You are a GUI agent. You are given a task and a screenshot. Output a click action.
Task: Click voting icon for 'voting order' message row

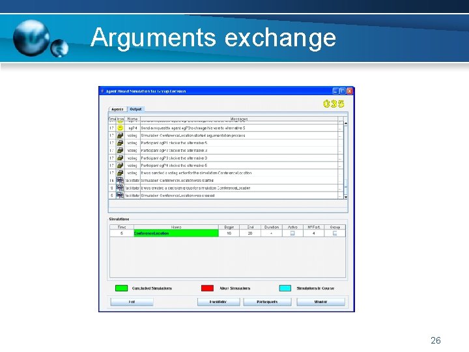point(120,173)
